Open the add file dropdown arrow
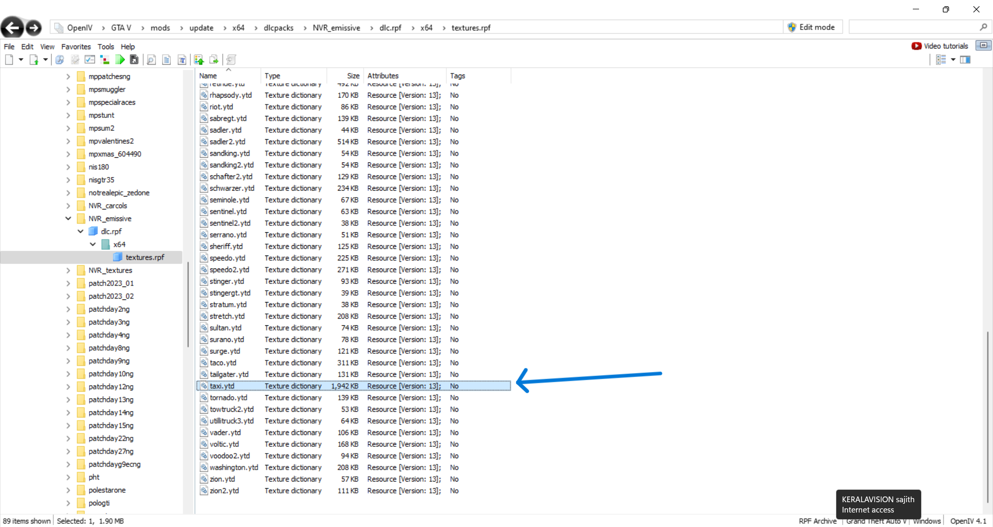 point(46,60)
